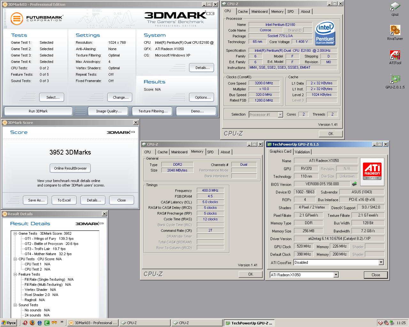Open the About tab in CPU-Z CPU window
The image size is (409, 327).
pyautogui.click(x=305, y=11)
